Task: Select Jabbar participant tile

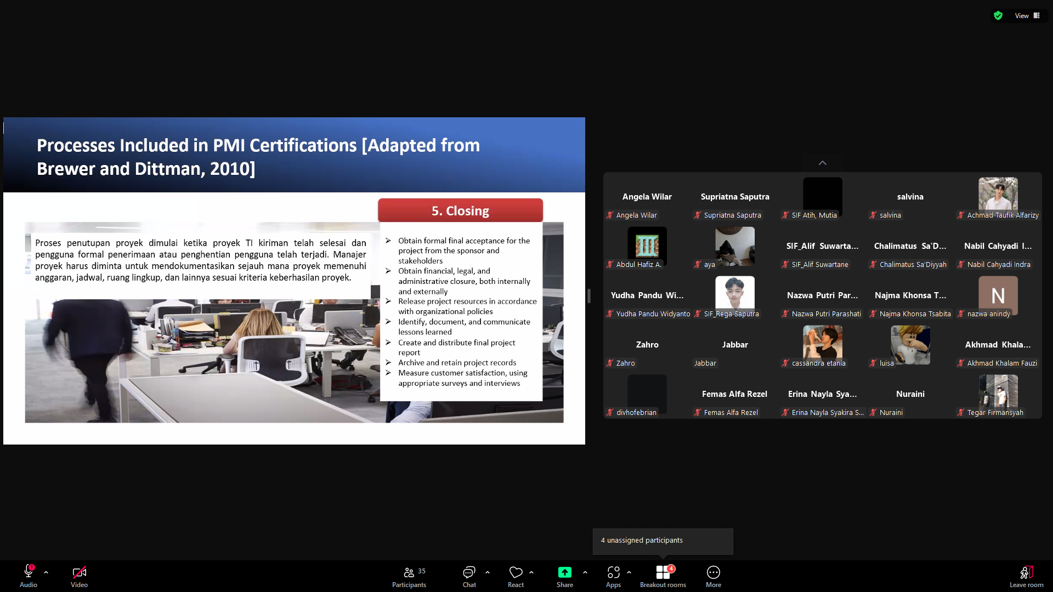Action: 735,345
